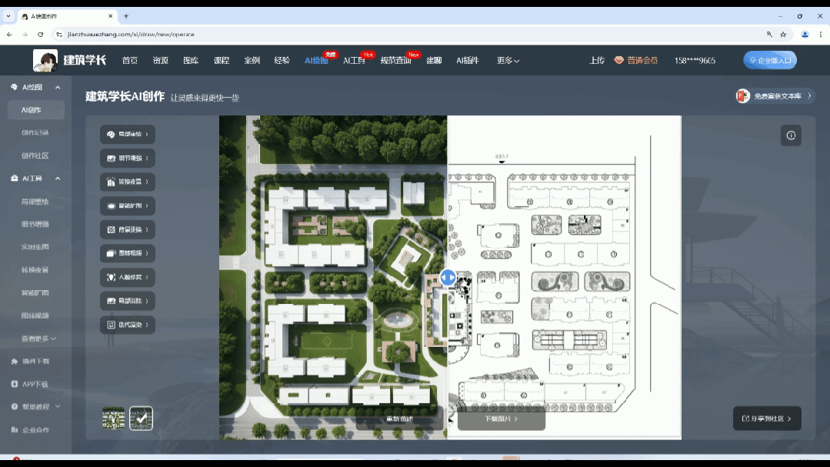
Task: Select AI创作 in the sidebar
Action: coord(36,110)
